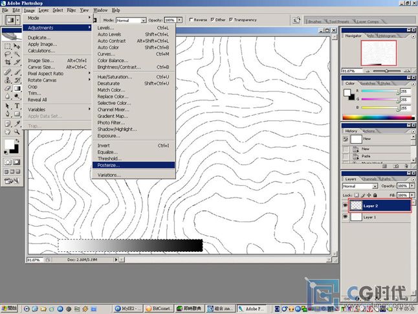Select the Hand tool
This screenshot has width=418, height=314.
(8, 131)
